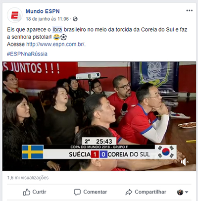Click the Compartilhar arrow icon
The width and height of the screenshot is (198, 201).
129,192
